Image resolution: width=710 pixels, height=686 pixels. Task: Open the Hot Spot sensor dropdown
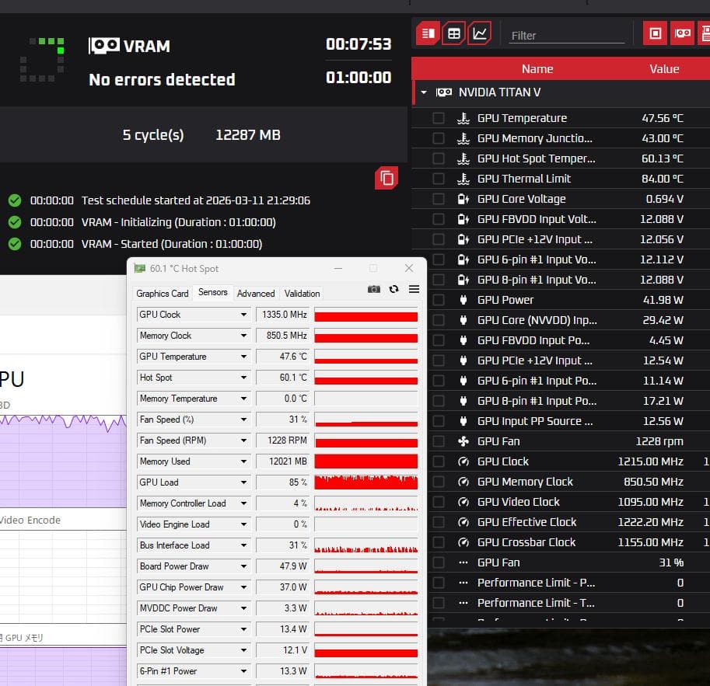[x=243, y=378]
